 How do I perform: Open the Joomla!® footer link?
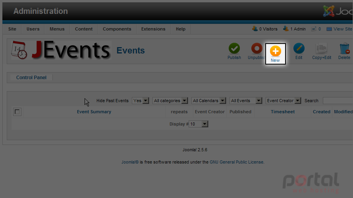tap(130, 162)
